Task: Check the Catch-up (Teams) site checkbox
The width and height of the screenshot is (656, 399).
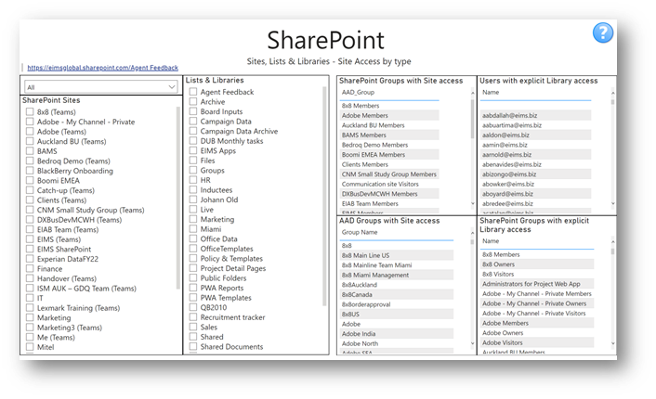Action: pos(30,190)
